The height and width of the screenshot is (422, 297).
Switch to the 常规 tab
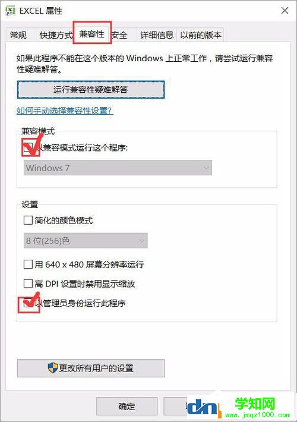(x=18, y=35)
